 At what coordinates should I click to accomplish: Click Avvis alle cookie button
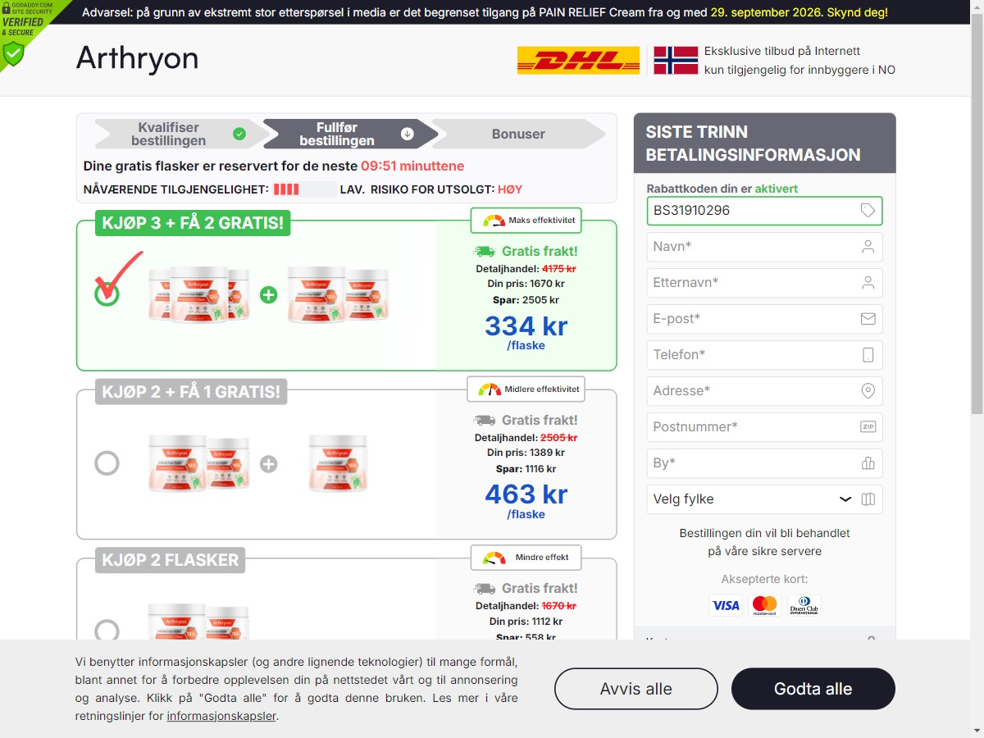636,689
